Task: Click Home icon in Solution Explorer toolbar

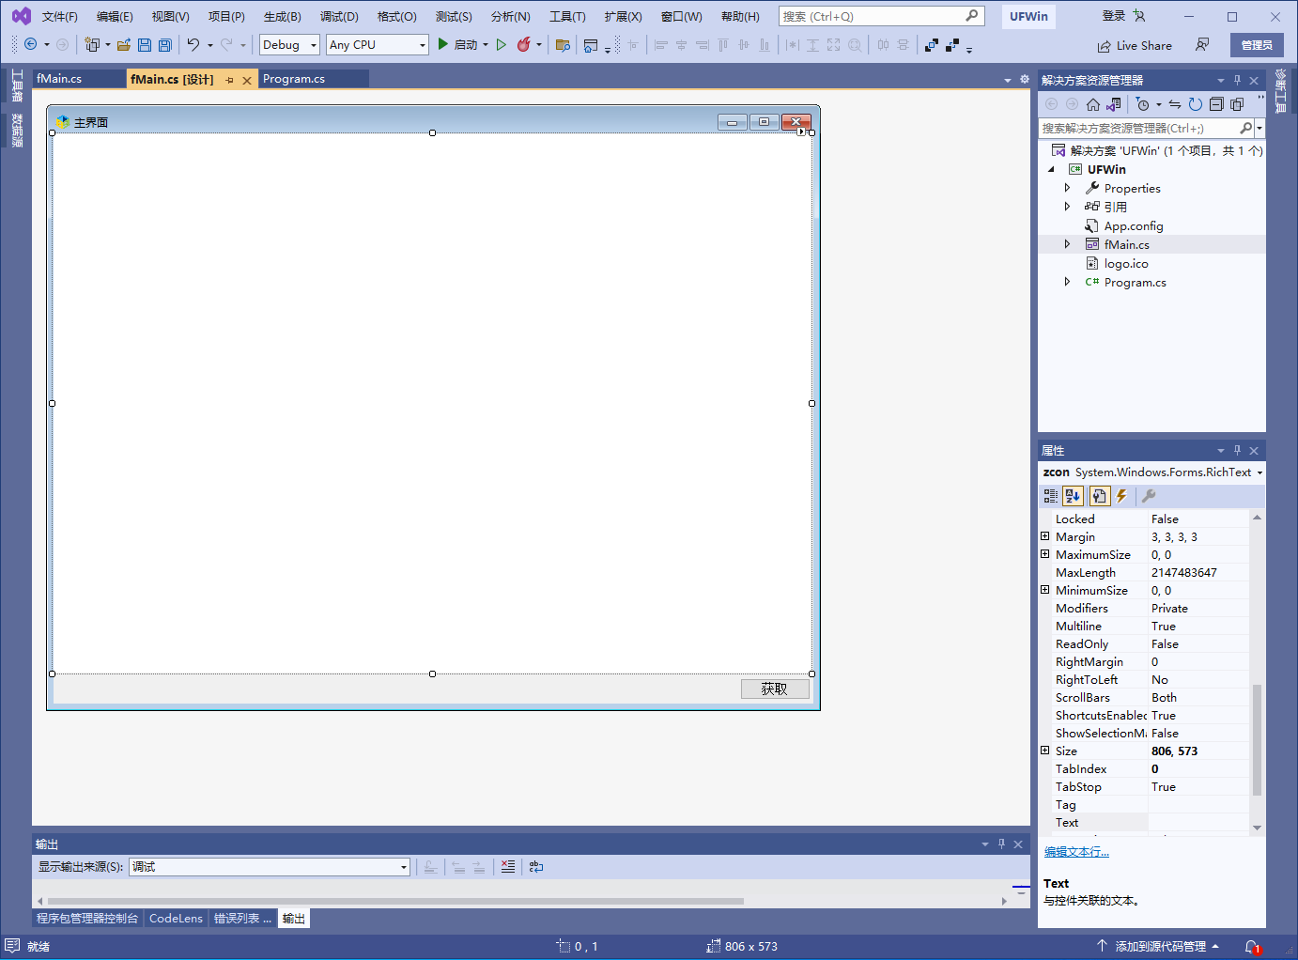Action: click(1093, 104)
